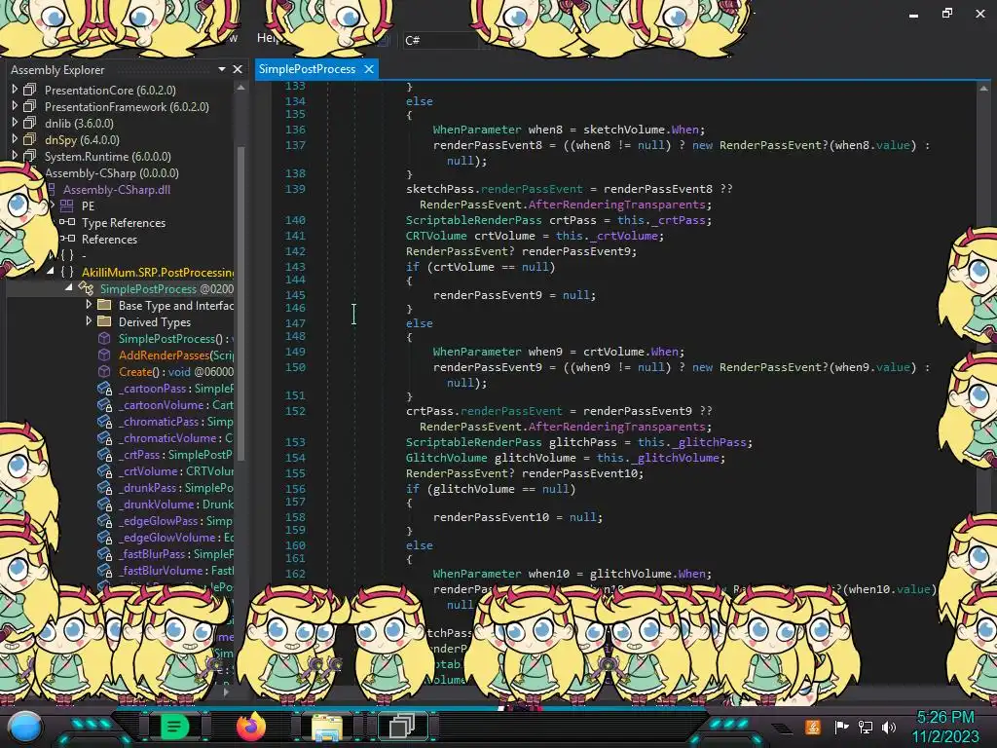The width and height of the screenshot is (997, 748).
Task: Close the Assembly Explorer panel
Action: click(238, 69)
